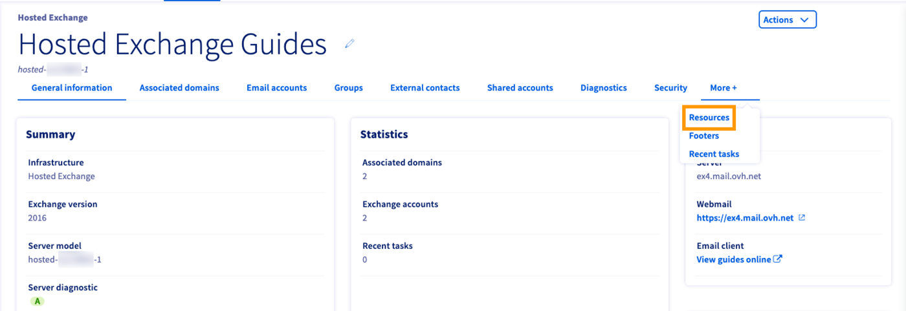The width and height of the screenshot is (906, 311).
Task: Click the pencil icon to rename service
Action: tap(350, 44)
